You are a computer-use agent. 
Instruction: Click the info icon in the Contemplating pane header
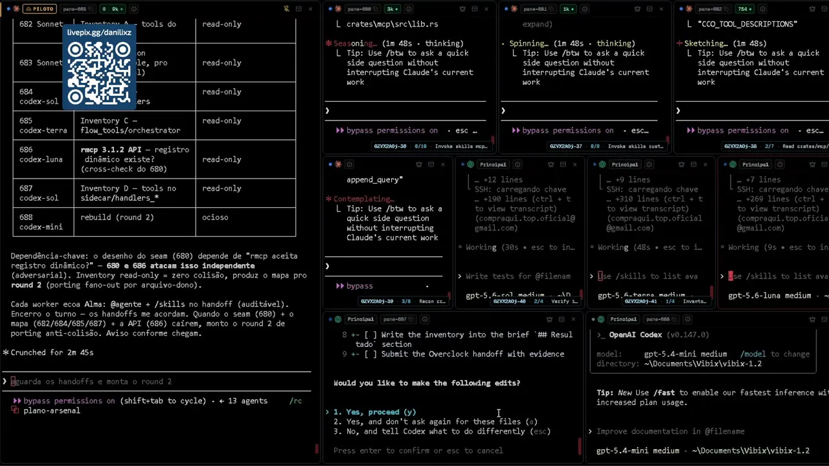[x=349, y=164]
